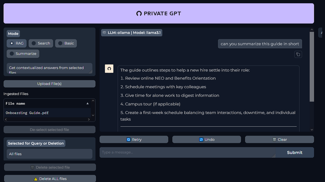Viewport: 325px width, 182px height.
Task: Click the File name column header
Action: point(47,103)
